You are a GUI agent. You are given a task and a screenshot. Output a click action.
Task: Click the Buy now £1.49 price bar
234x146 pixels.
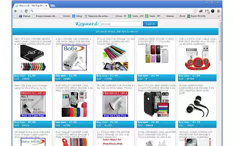pyautogui.click(x=156, y=78)
